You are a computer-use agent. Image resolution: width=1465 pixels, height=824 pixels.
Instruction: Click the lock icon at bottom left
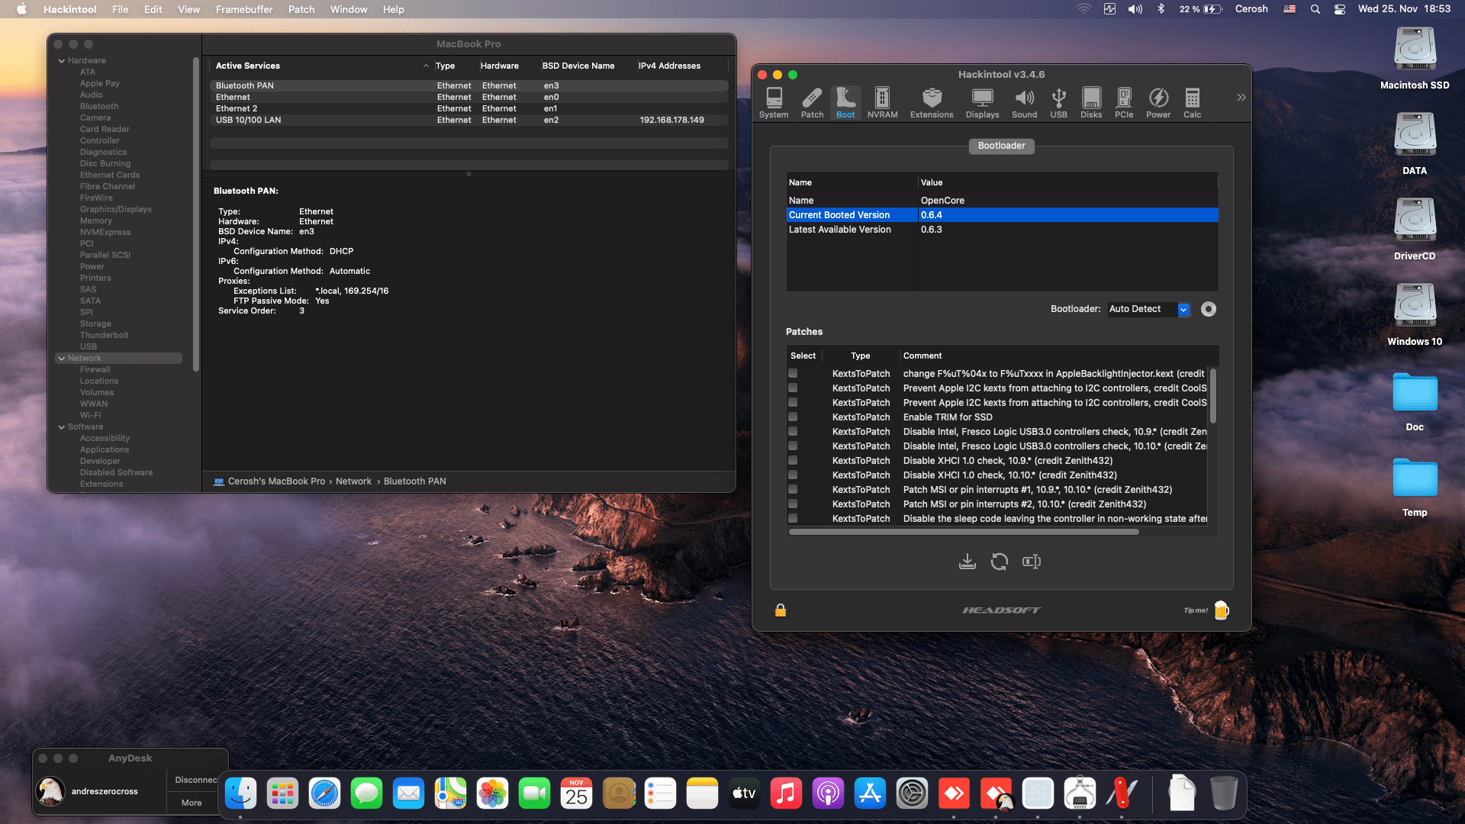[x=780, y=610]
